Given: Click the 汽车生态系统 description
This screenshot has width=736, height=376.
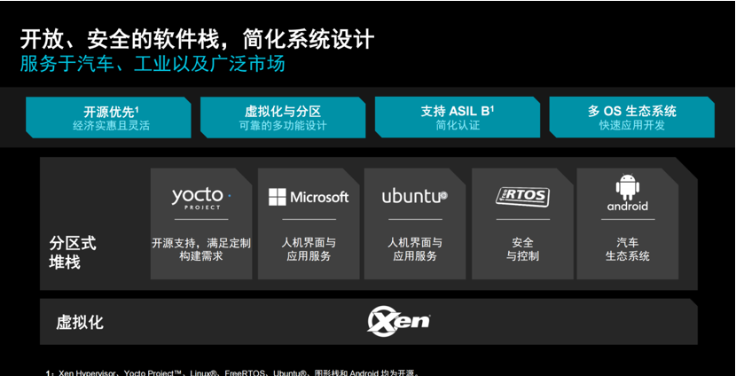Looking at the screenshot, I should [x=628, y=249].
